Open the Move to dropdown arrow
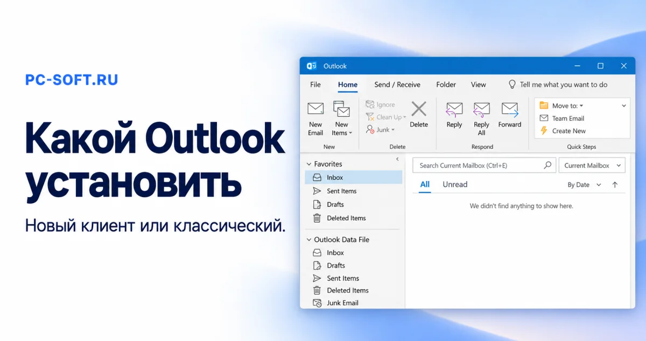Screen dimensions: 646x341 [x=581, y=106]
